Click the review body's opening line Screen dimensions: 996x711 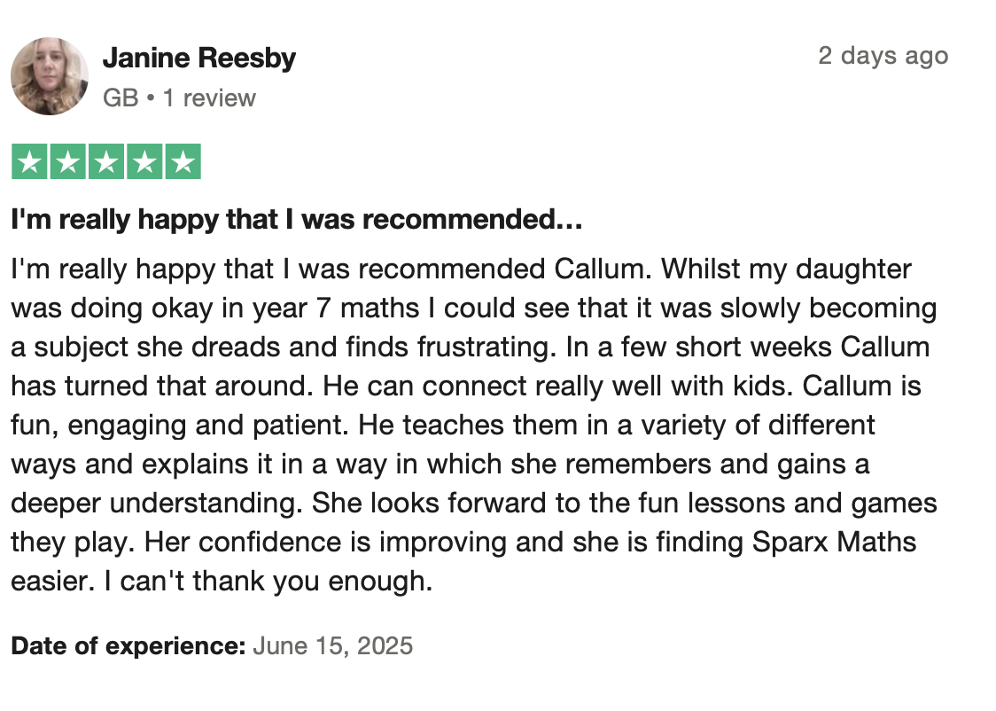click(x=461, y=270)
